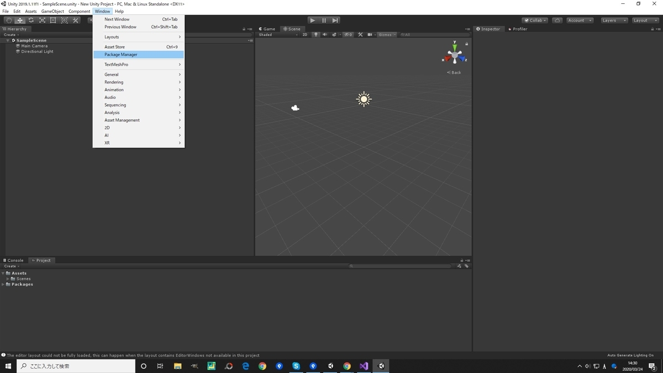Open Skype from taskbar
Viewport: 663px width, 373px height.
(296, 366)
